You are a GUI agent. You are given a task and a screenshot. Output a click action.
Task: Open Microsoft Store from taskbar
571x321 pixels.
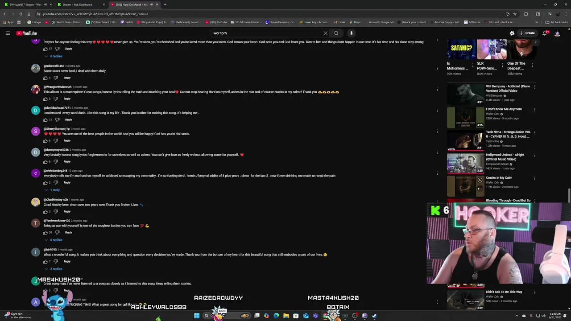click(296, 316)
